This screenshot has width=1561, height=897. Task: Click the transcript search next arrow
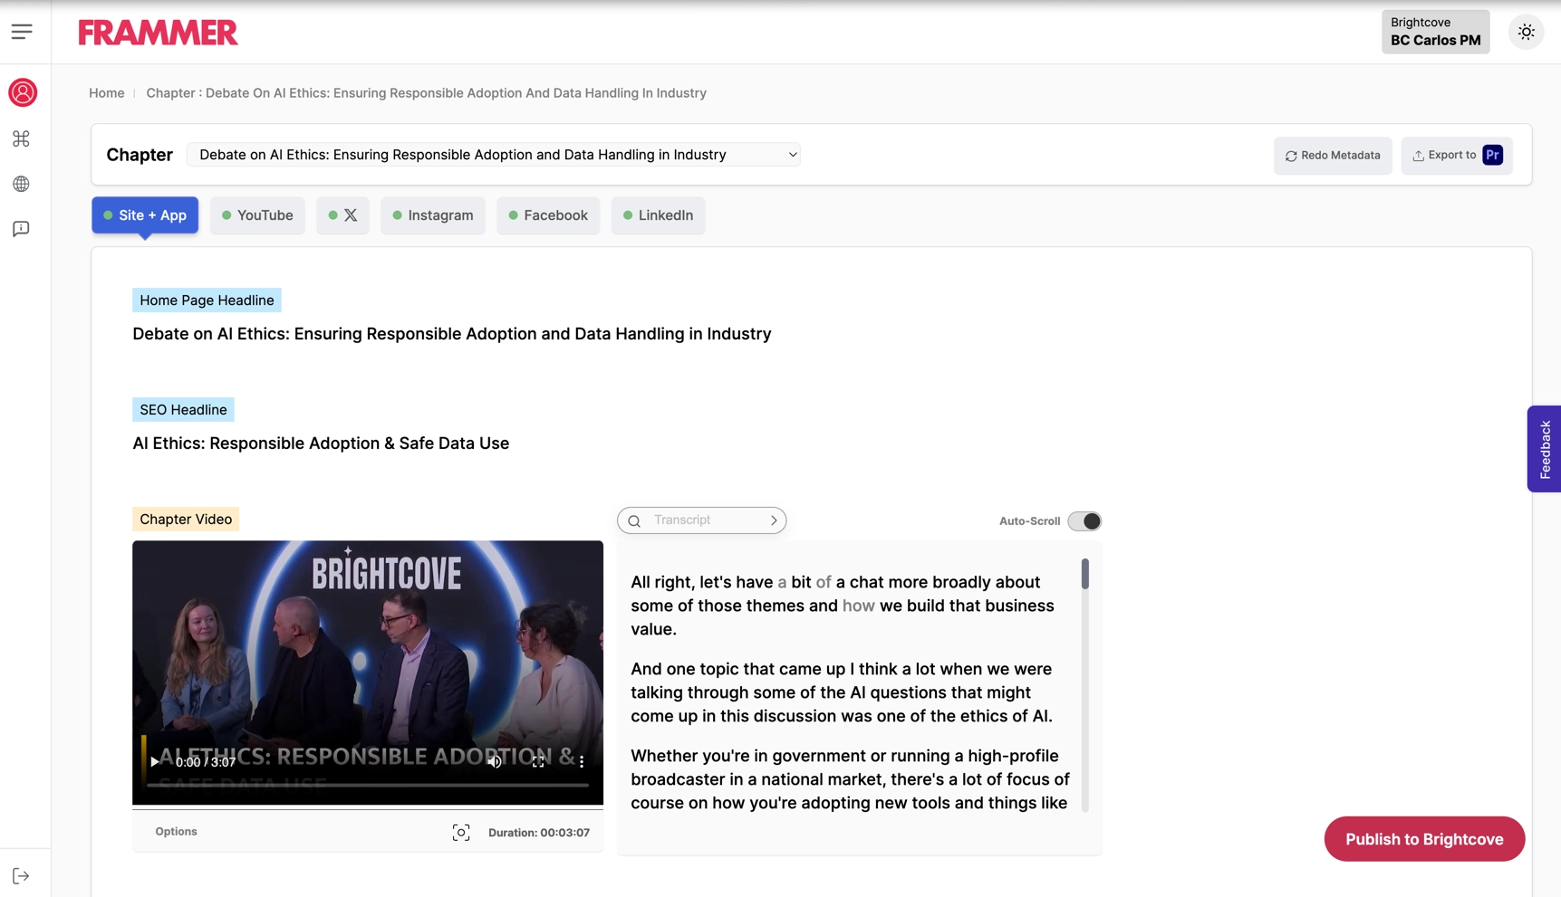[x=774, y=520]
